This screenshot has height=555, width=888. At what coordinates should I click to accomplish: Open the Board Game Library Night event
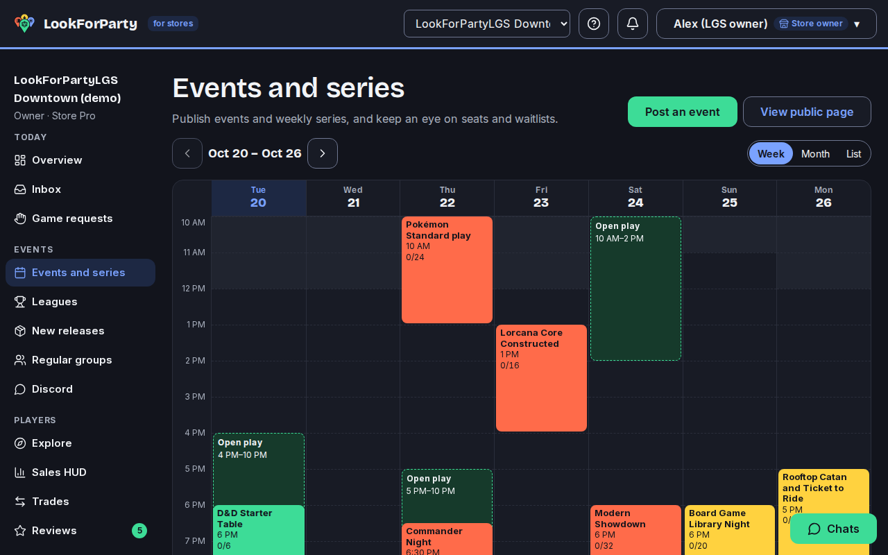(730, 530)
